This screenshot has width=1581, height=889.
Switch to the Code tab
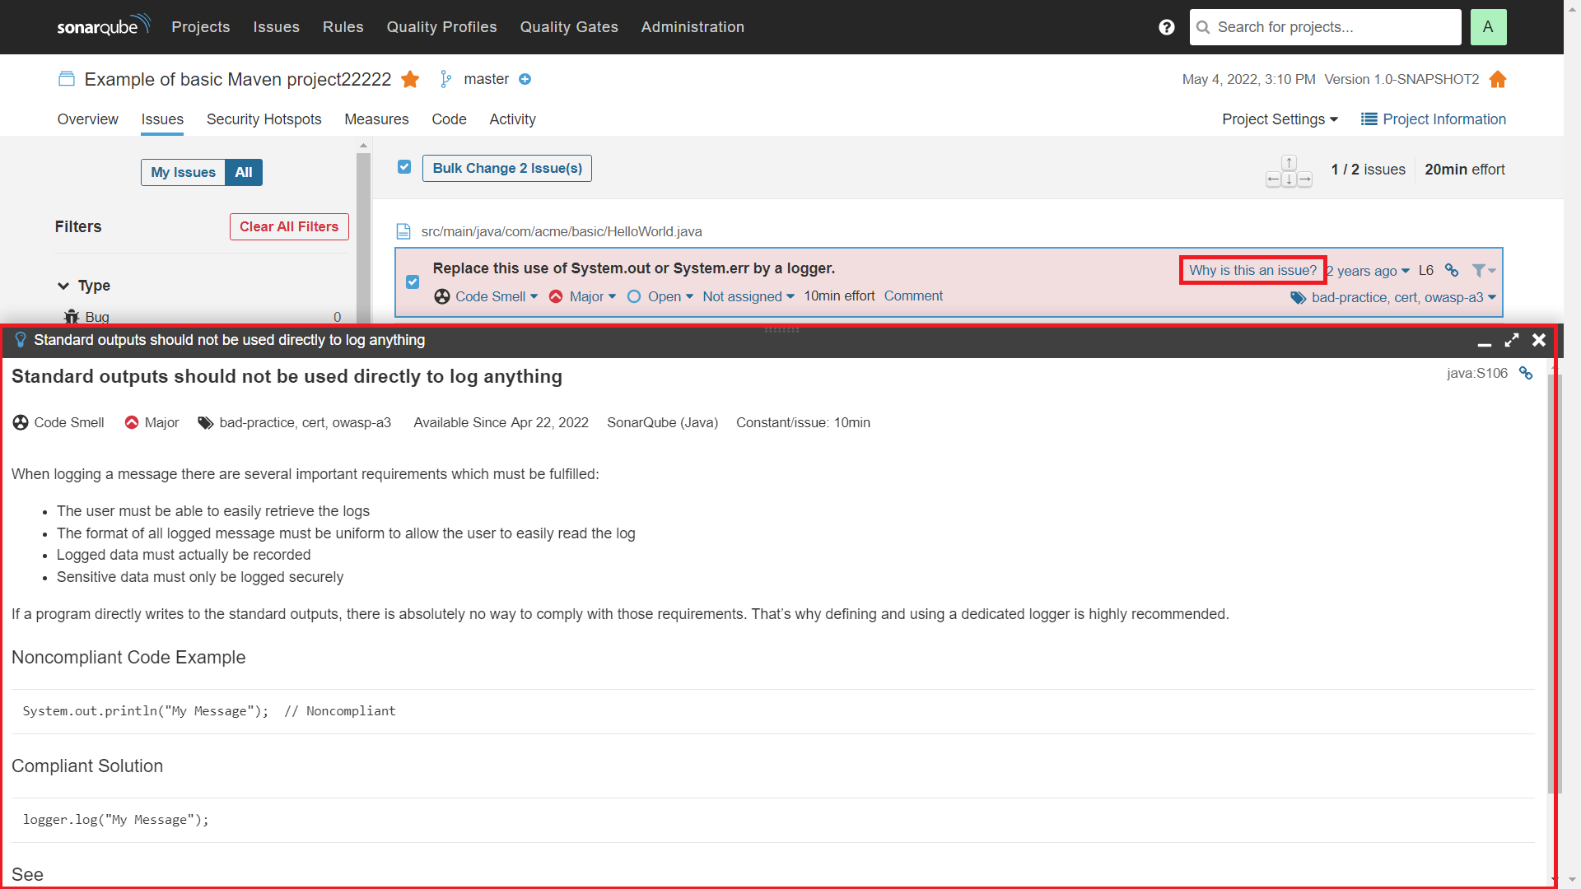point(449,119)
